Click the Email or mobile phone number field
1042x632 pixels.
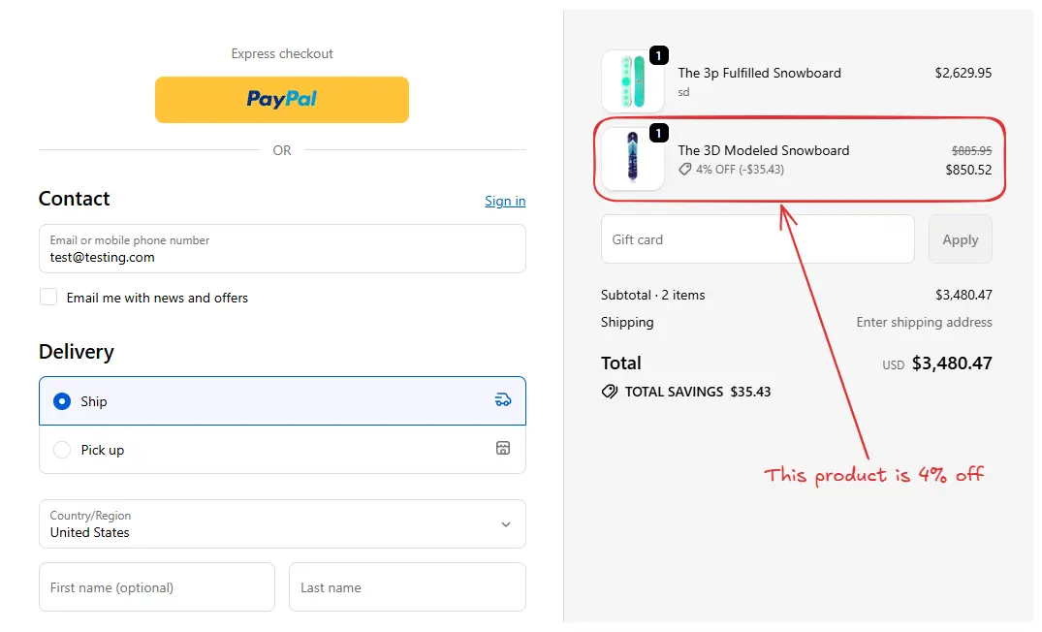coord(281,249)
